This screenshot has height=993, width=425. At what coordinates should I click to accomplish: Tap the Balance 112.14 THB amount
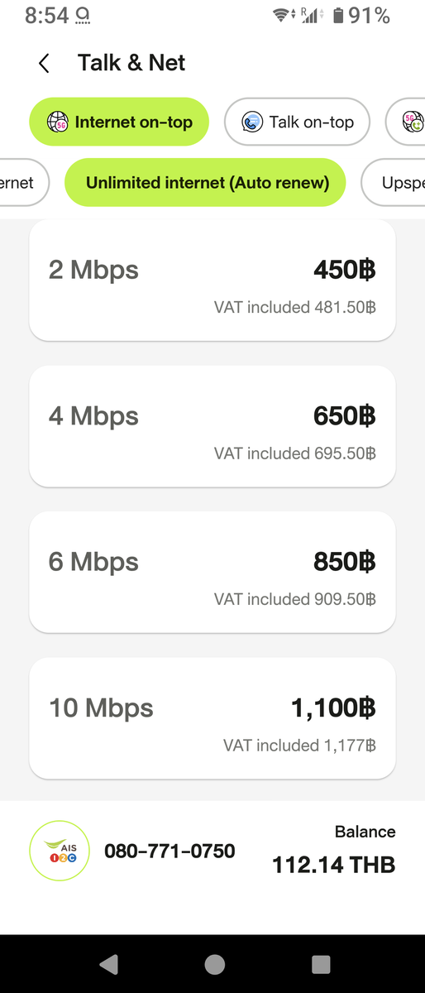pyautogui.click(x=334, y=866)
